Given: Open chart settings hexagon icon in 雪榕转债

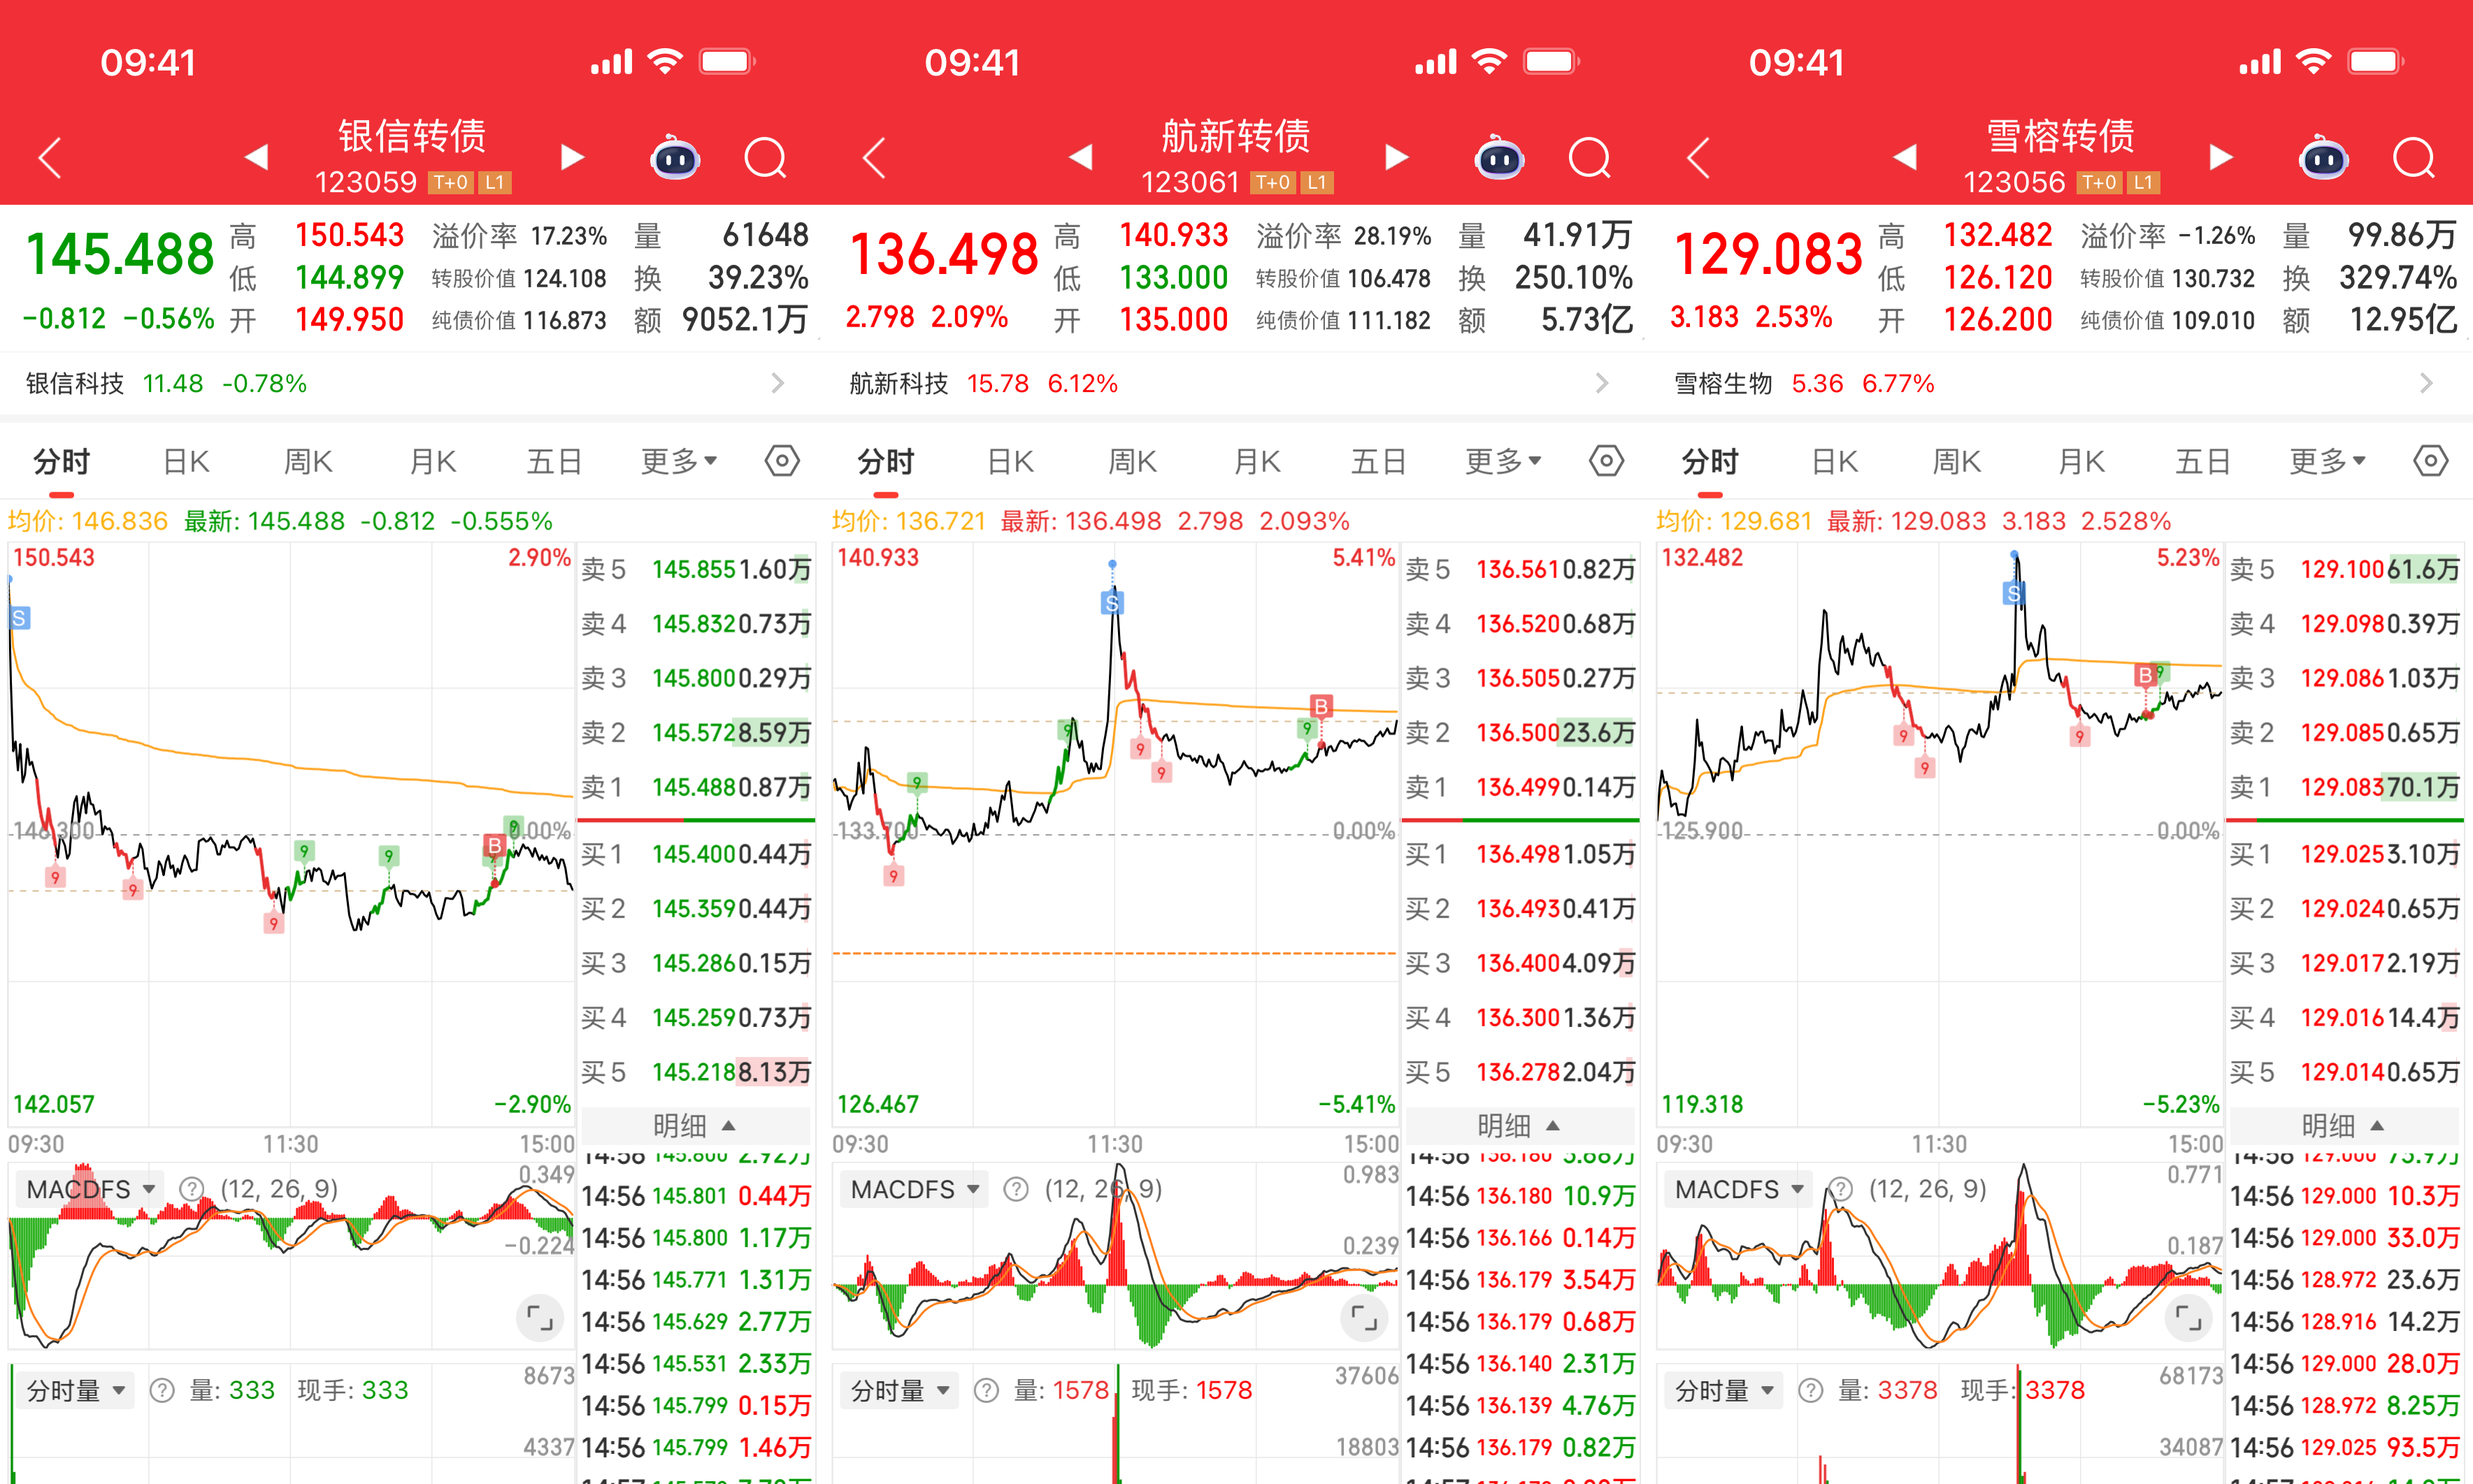Looking at the screenshot, I should [2430, 461].
